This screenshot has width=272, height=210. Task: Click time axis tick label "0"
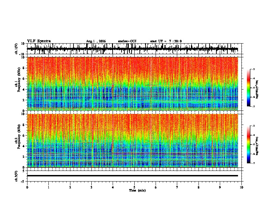27,187
